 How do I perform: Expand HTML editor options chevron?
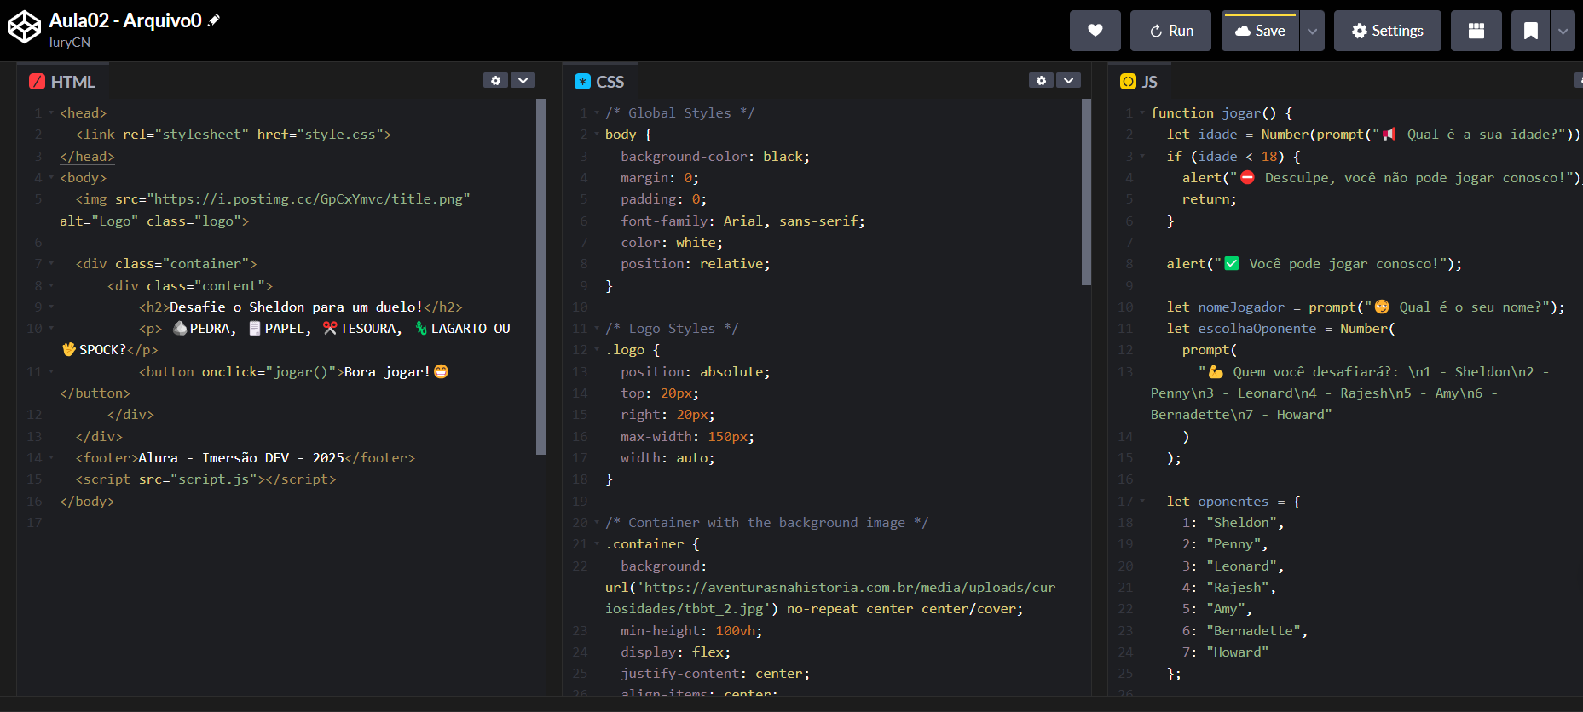tap(523, 80)
